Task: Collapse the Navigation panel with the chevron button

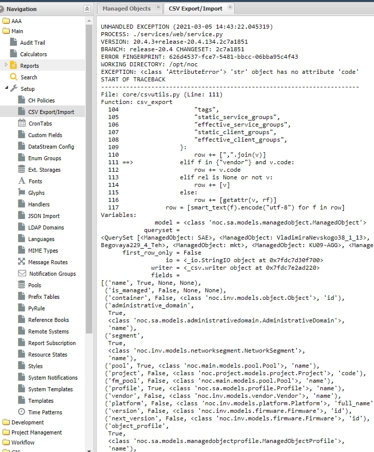Action: coord(87,9)
